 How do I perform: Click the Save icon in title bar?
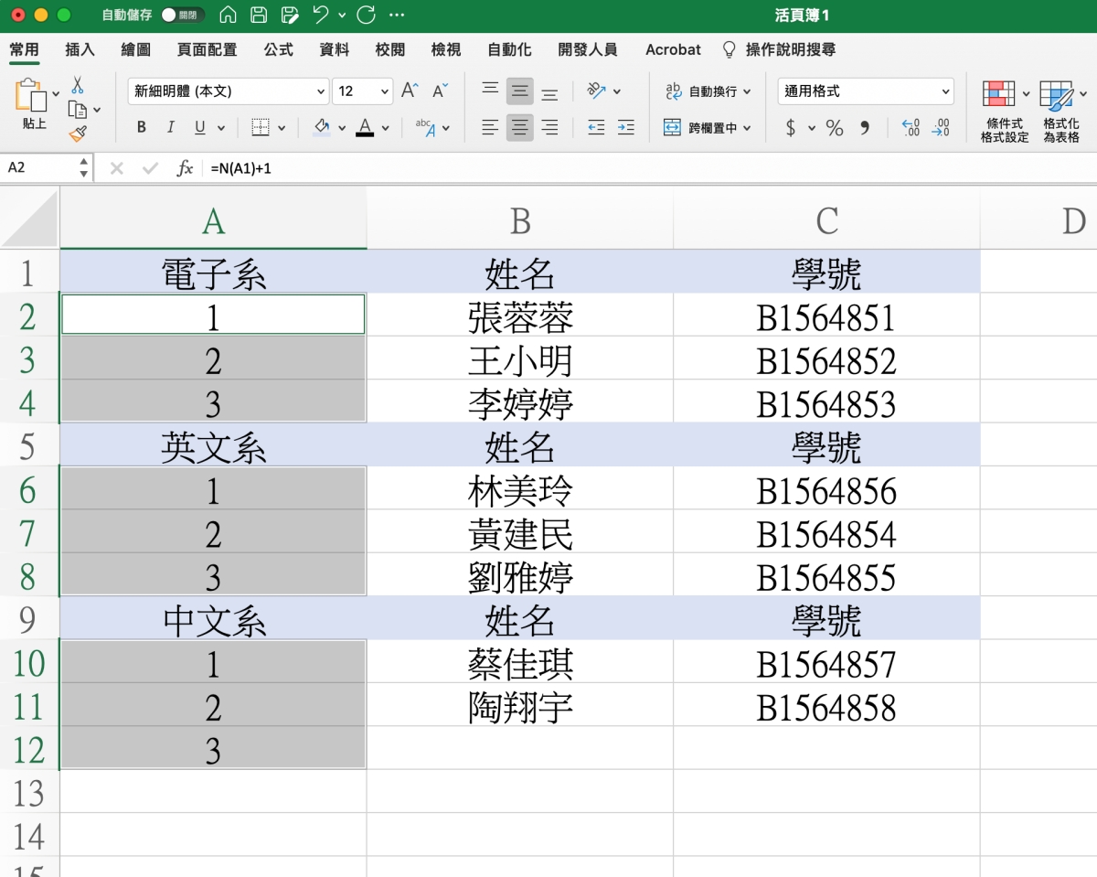[x=259, y=16]
